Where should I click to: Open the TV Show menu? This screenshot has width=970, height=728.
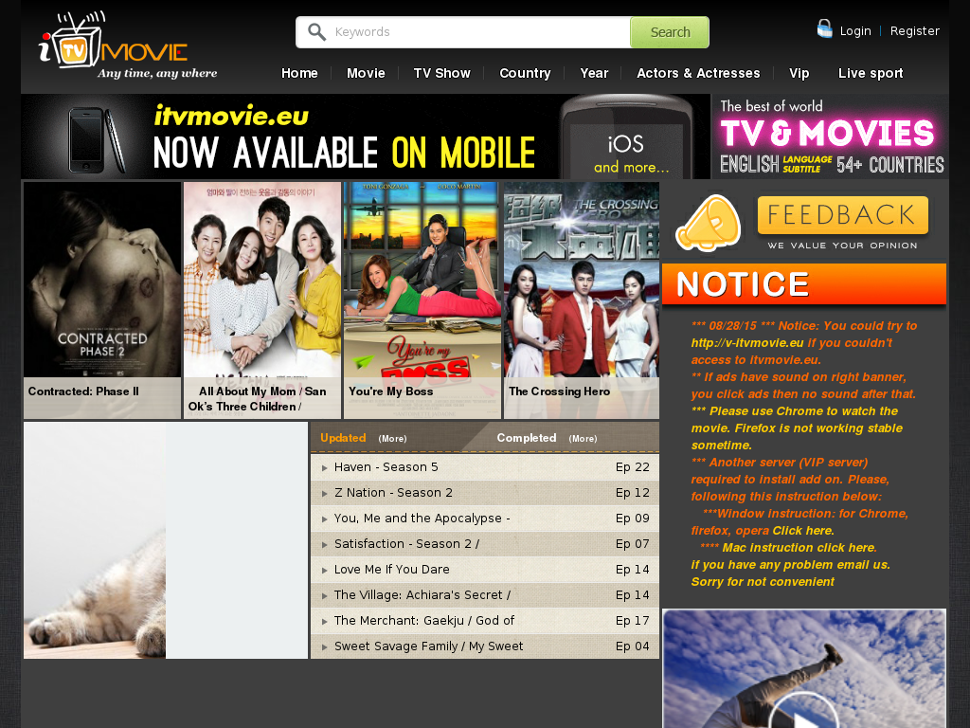[441, 73]
